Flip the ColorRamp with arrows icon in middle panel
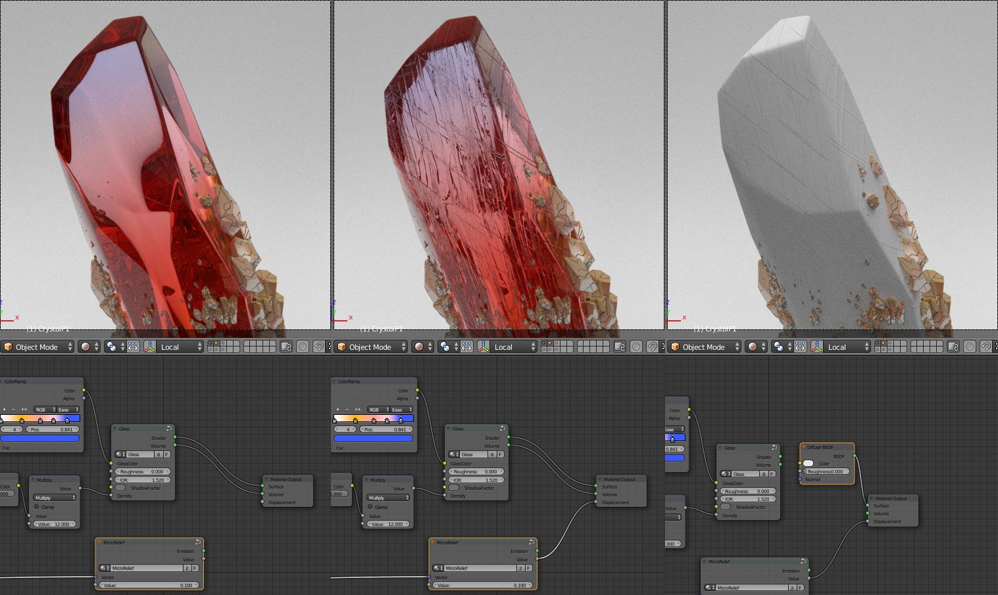Viewport: 998px width, 595px height. pyautogui.click(x=358, y=410)
